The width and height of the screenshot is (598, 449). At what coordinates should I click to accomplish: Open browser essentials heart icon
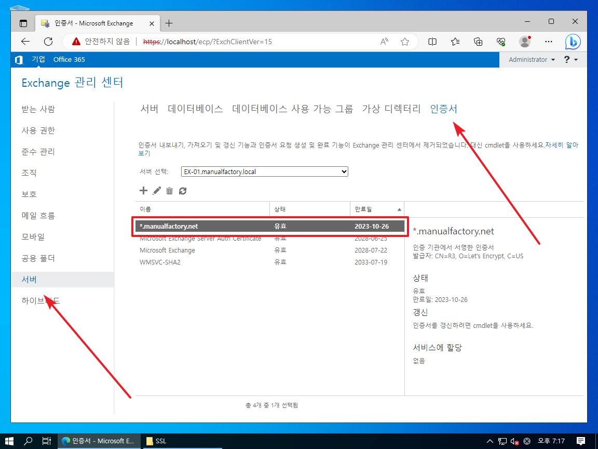(x=501, y=42)
